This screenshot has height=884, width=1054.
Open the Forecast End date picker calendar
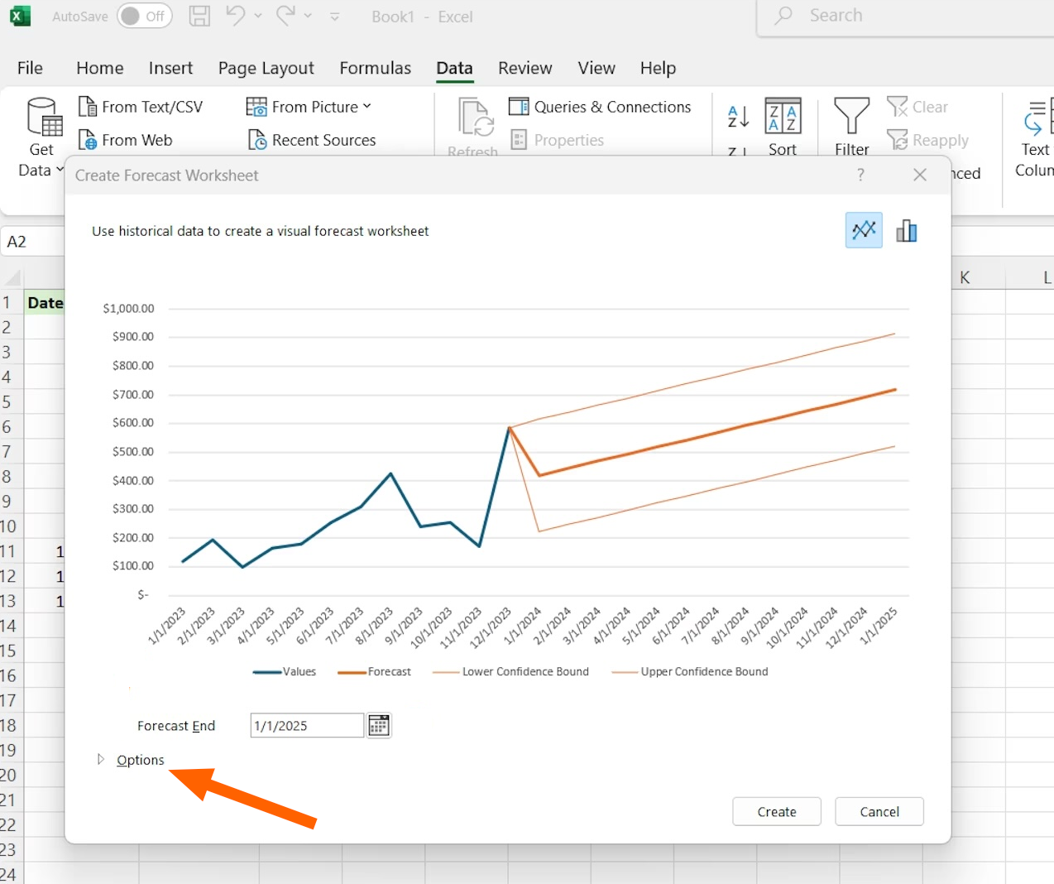(x=379, y=724)
